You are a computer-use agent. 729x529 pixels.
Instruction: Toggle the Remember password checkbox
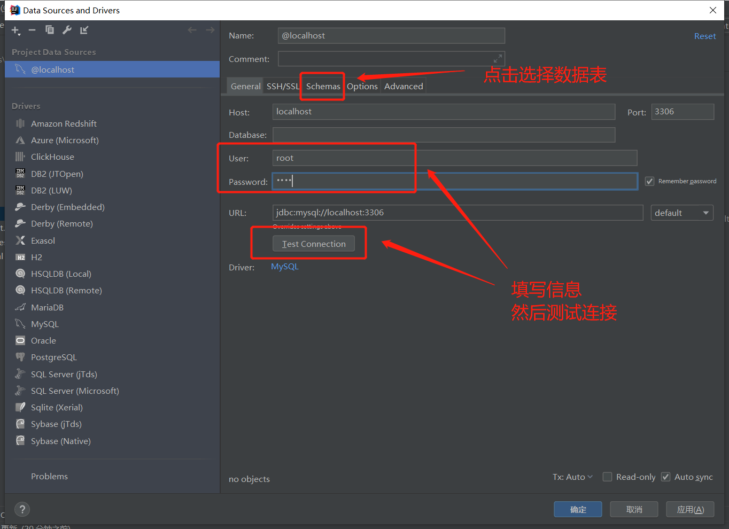point(650,181)
